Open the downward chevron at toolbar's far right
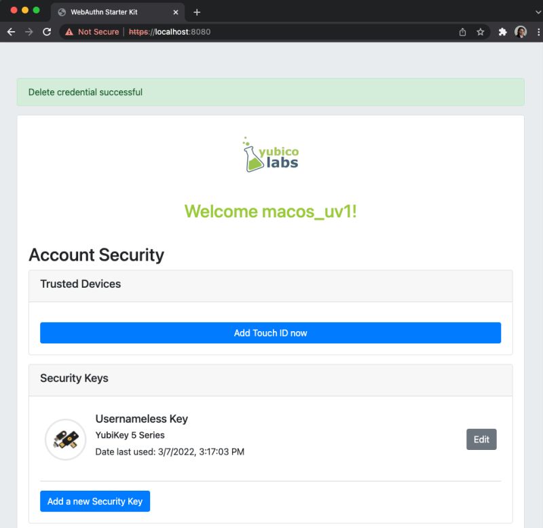543x528 pixels. [x=537, y=12]
